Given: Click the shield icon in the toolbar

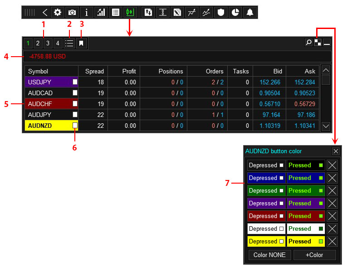Looking at the screenshot, I should (x=220, y=12).
